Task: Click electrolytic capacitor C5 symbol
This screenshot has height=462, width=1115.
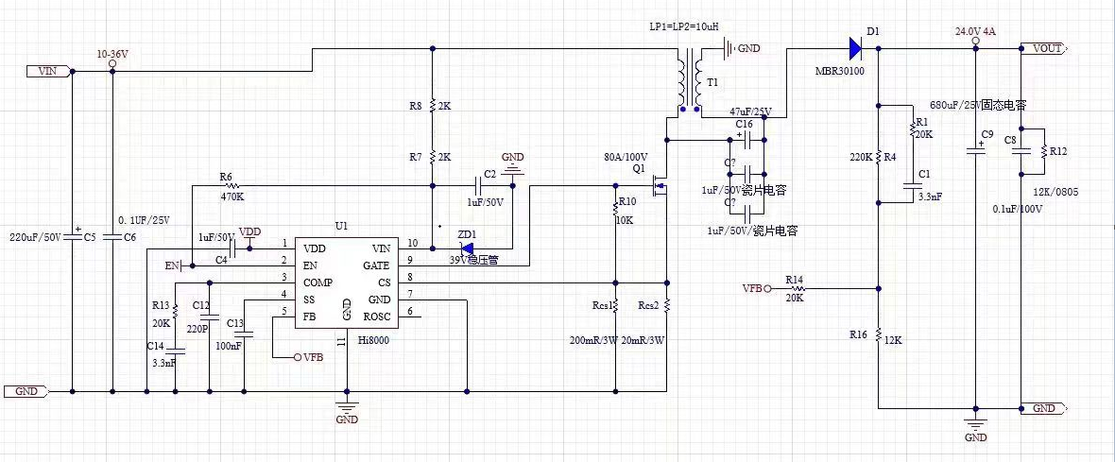Action: click(71, 236)
